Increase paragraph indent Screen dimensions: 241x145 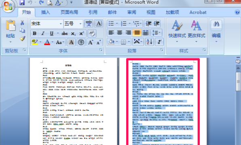click(x=156, y=24)
